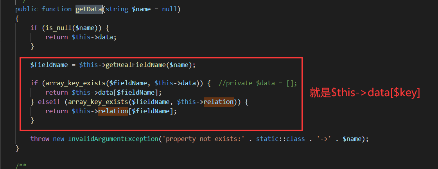Click the InvalidArgumentException class name
Screen dimensions: 438x169
[113, 139]
